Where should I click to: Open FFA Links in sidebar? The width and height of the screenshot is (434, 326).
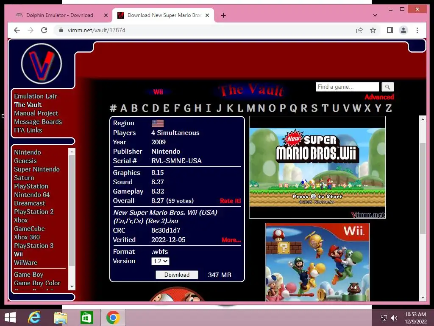[x=28, y=130]
